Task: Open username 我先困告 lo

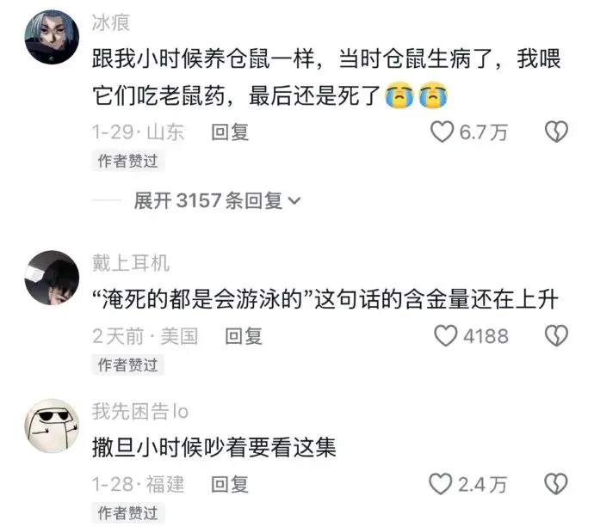Action: click(140, 411)
